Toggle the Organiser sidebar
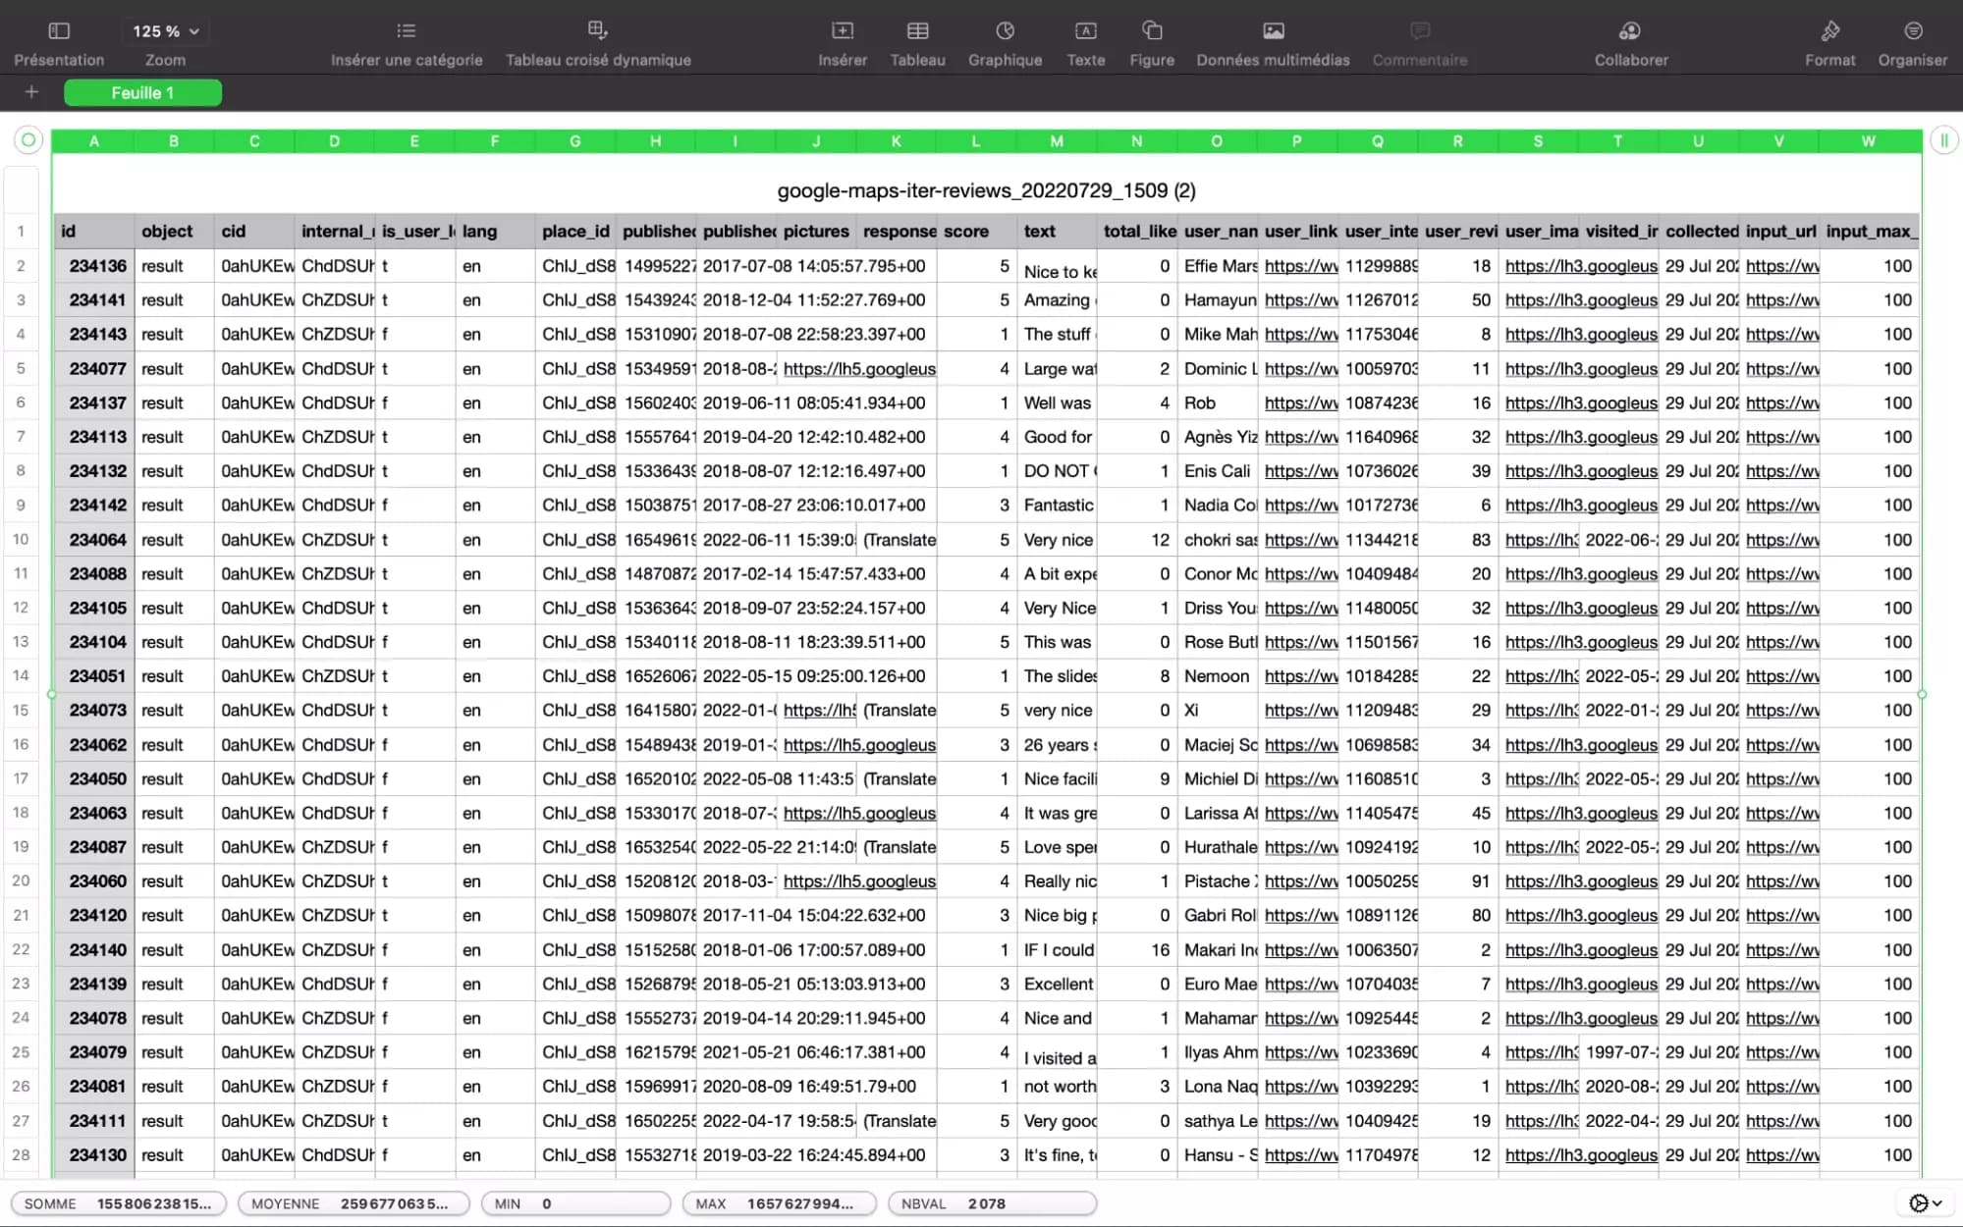 (1913, 42)
